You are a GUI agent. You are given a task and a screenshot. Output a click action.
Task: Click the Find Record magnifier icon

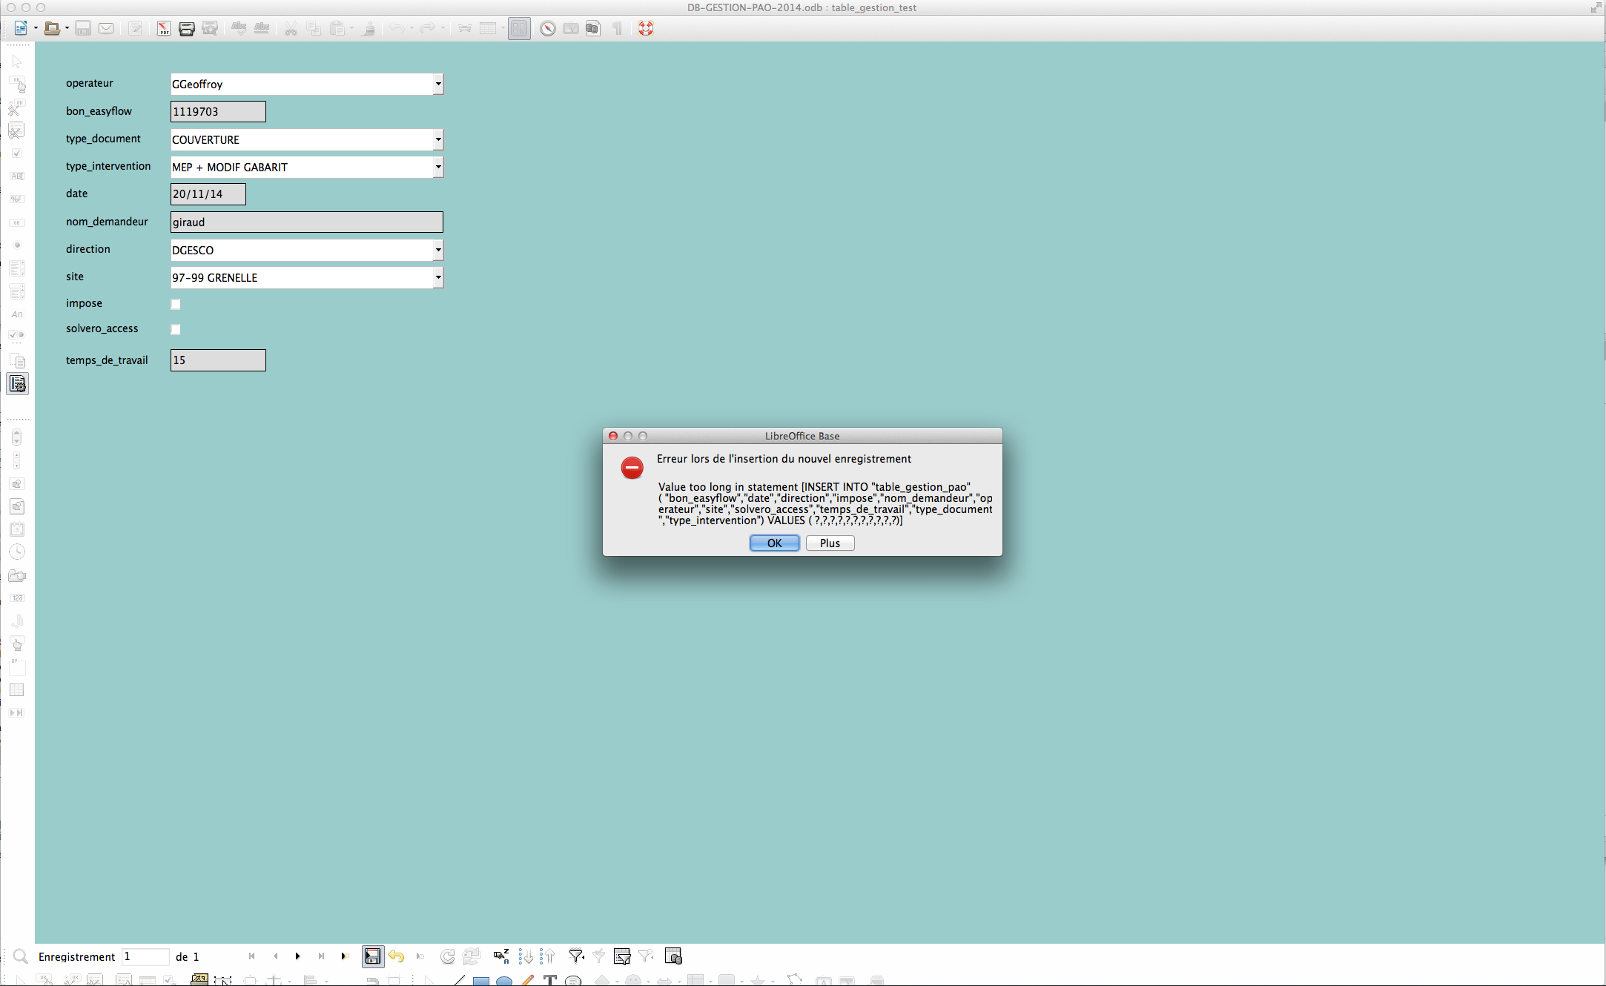click(20, 956)
